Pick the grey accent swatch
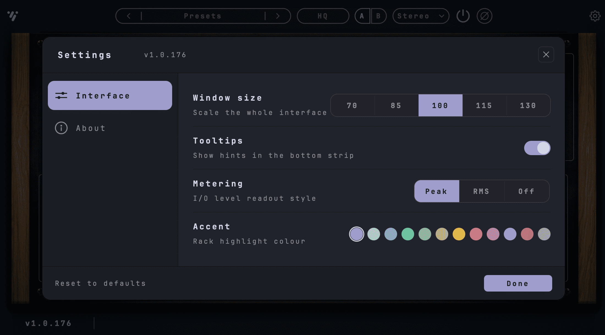Screen dimensions: 605x335 tap(544, 234)
